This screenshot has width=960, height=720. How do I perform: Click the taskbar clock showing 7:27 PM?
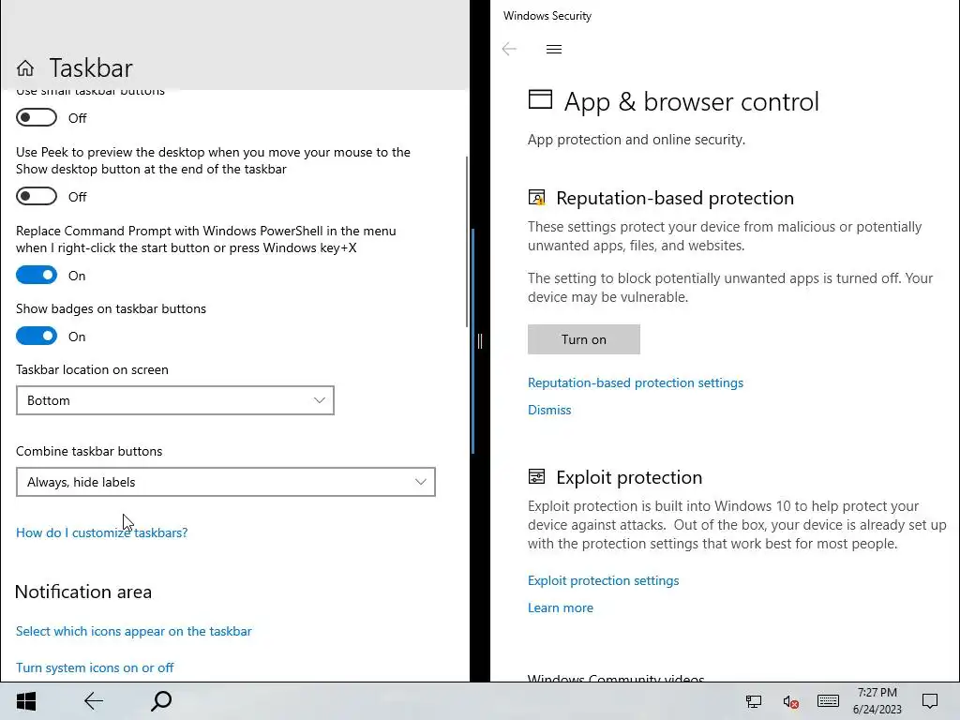877,701
